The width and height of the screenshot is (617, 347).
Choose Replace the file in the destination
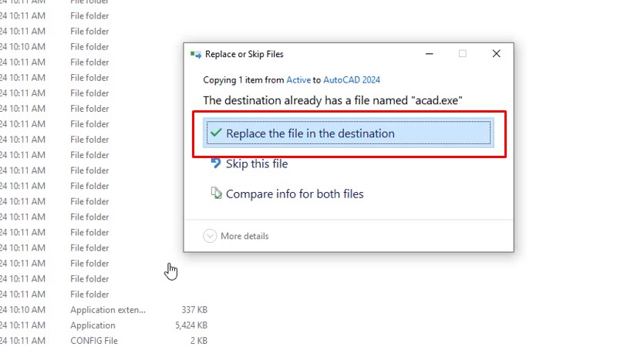tap(310, 133)
